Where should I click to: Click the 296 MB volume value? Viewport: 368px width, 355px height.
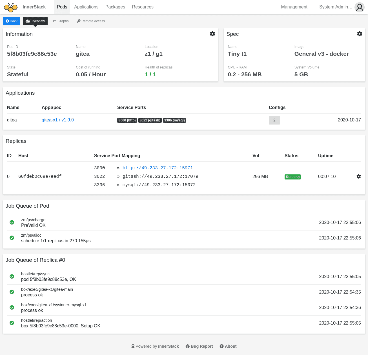[x=260, y=176]
